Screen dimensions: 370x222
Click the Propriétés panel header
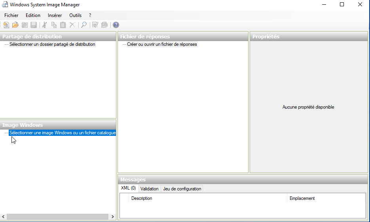coord(309,36)
